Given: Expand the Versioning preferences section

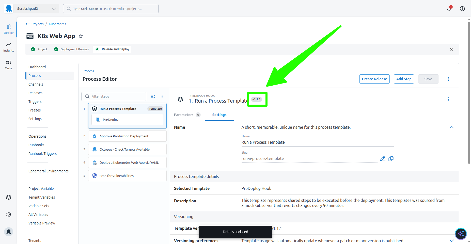Looking at the screenshot, I should point(451,240).
